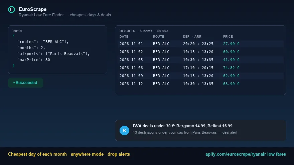Click the blue R avatar icon
This screenshot has width=294, height=165.
pos(124,130)
